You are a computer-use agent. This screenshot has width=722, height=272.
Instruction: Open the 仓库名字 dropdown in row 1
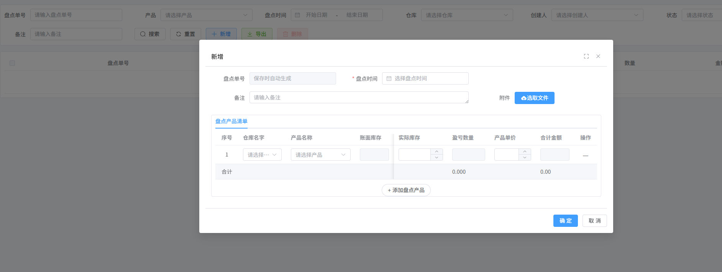click(262, 155)
